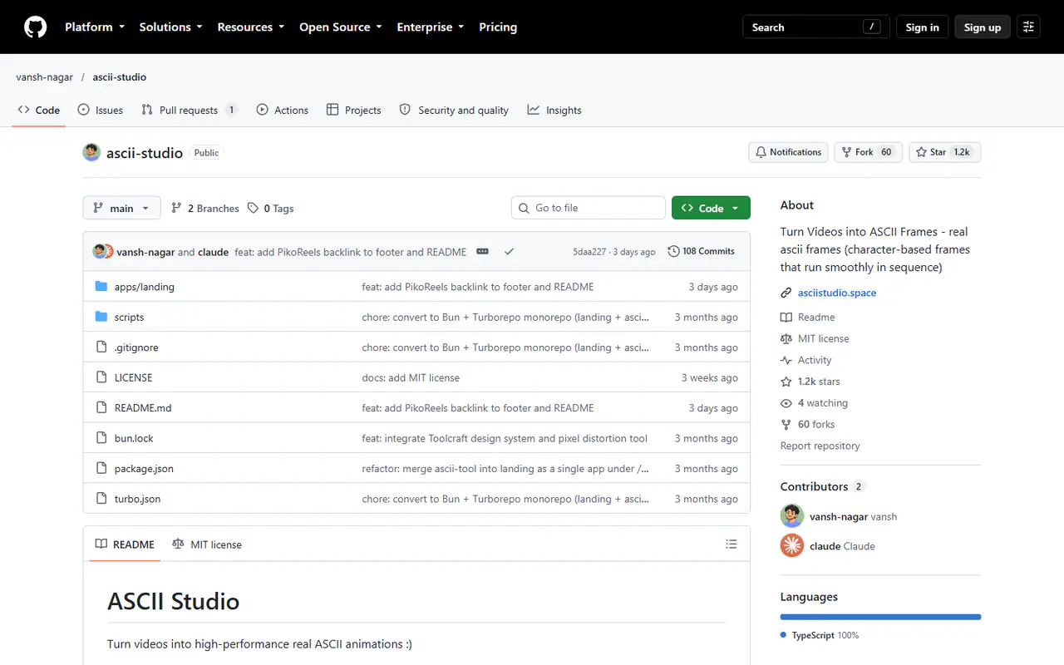View the 2 Branches link
Viewport: 1064px width, 665px height.
click(x=205, y=208)
